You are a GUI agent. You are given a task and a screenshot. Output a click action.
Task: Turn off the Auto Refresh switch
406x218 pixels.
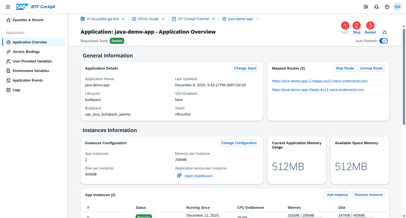coord(383,41)
